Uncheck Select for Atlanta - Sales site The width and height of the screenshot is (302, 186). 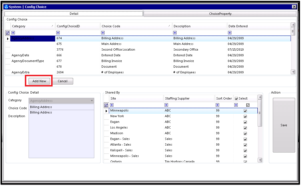[245, 145]
